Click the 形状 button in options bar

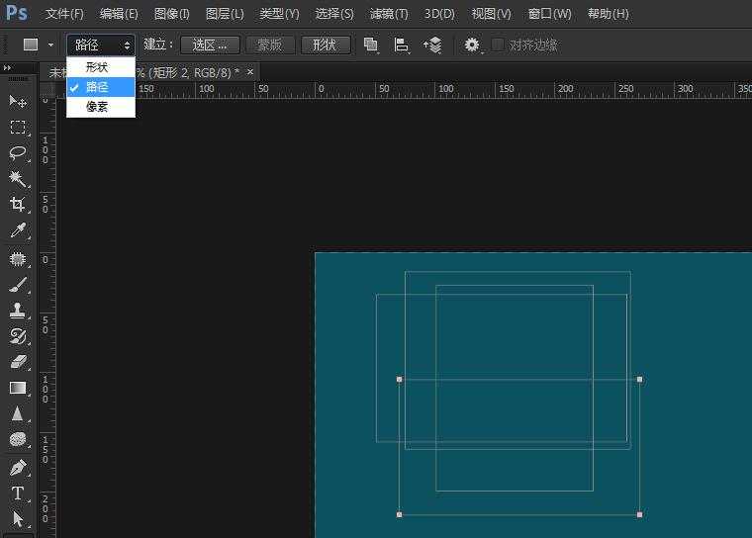pyautogui.click(x=325, y=45)
